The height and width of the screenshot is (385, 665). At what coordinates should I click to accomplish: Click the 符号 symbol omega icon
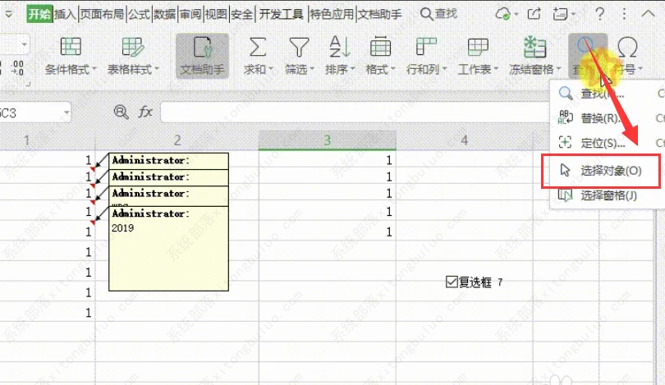(x=627, y=48)
